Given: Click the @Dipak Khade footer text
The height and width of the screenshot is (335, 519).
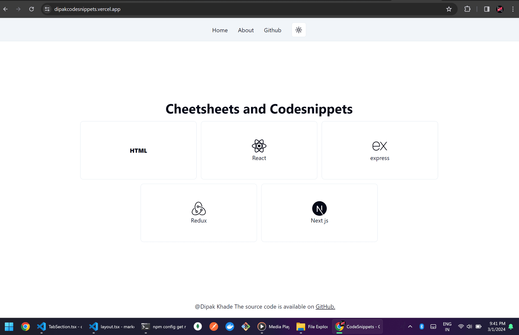Looking at the screenshot, I should 214,307.
